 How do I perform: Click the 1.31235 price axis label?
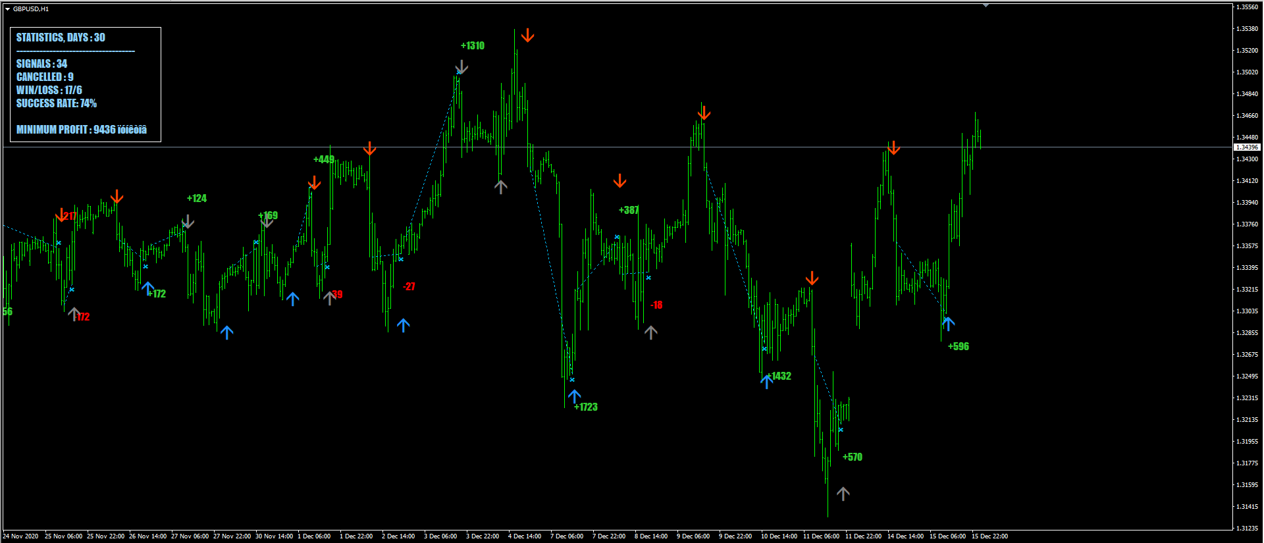pos(1247,528)
